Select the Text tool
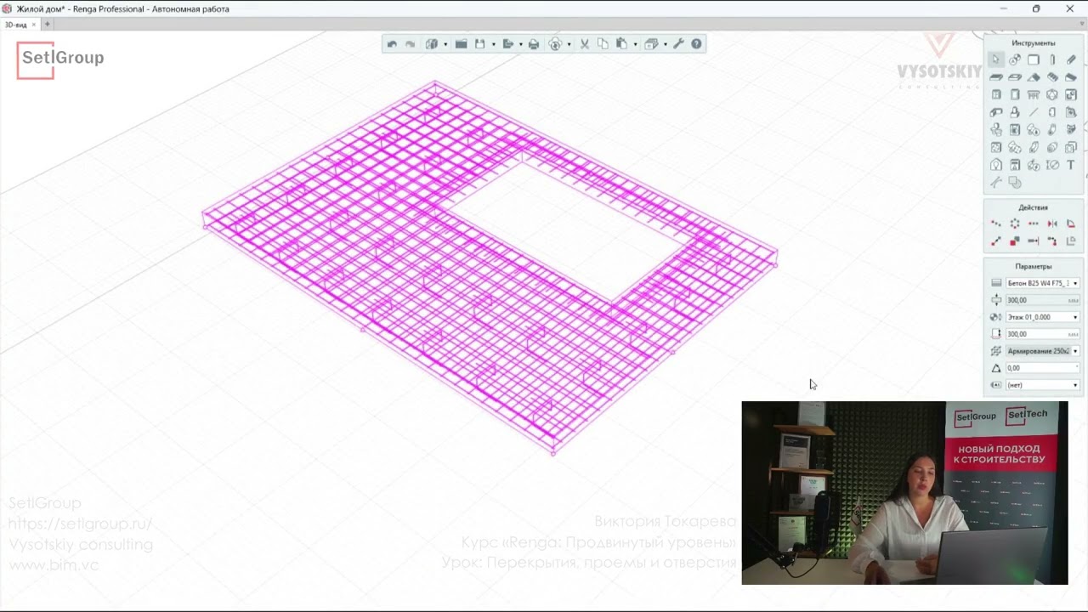 pos(1071,165)
